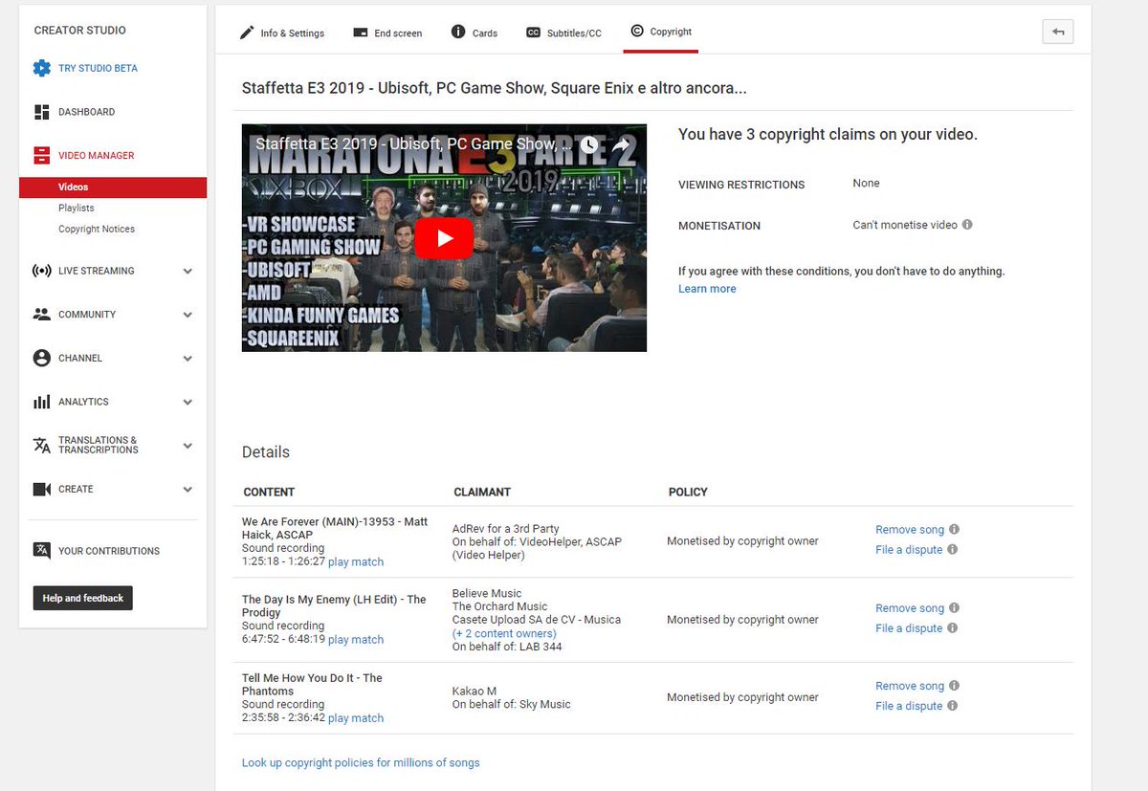Click play match for The Day Is My Enemy

pyautogui.click(x=356, y=640)
